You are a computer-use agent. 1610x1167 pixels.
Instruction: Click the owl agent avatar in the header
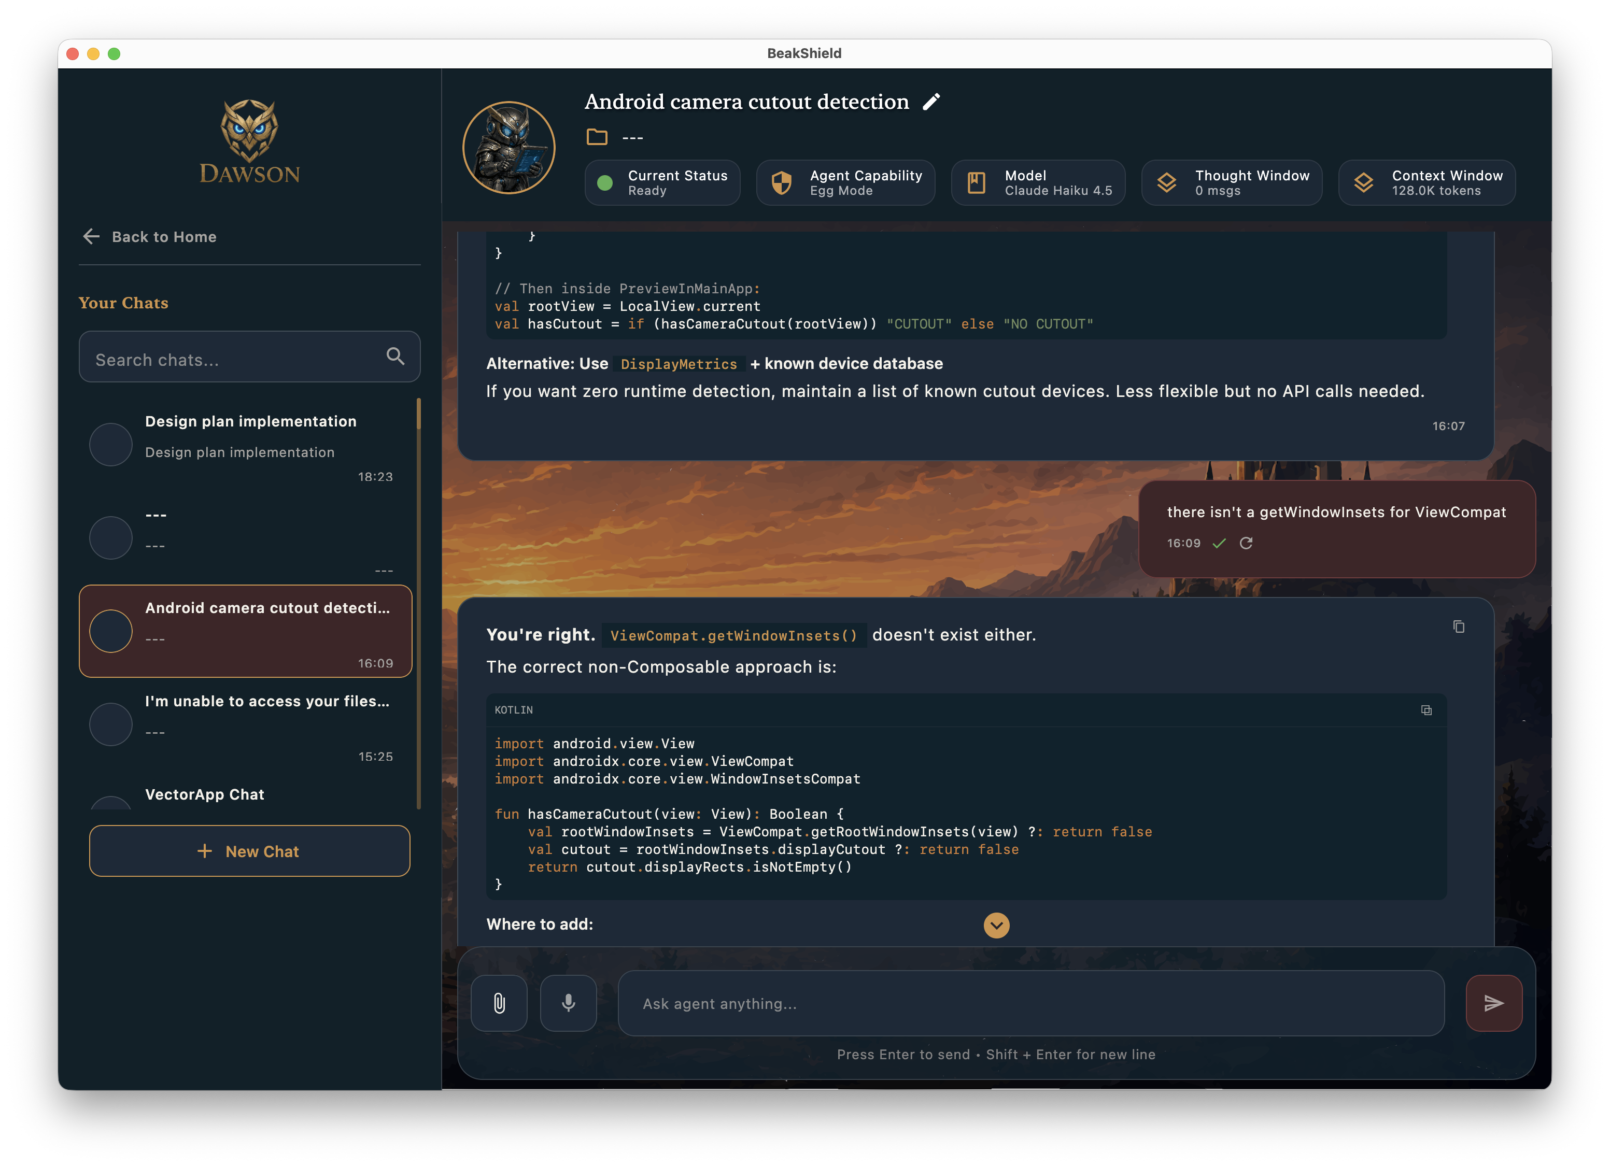point(509,148)
